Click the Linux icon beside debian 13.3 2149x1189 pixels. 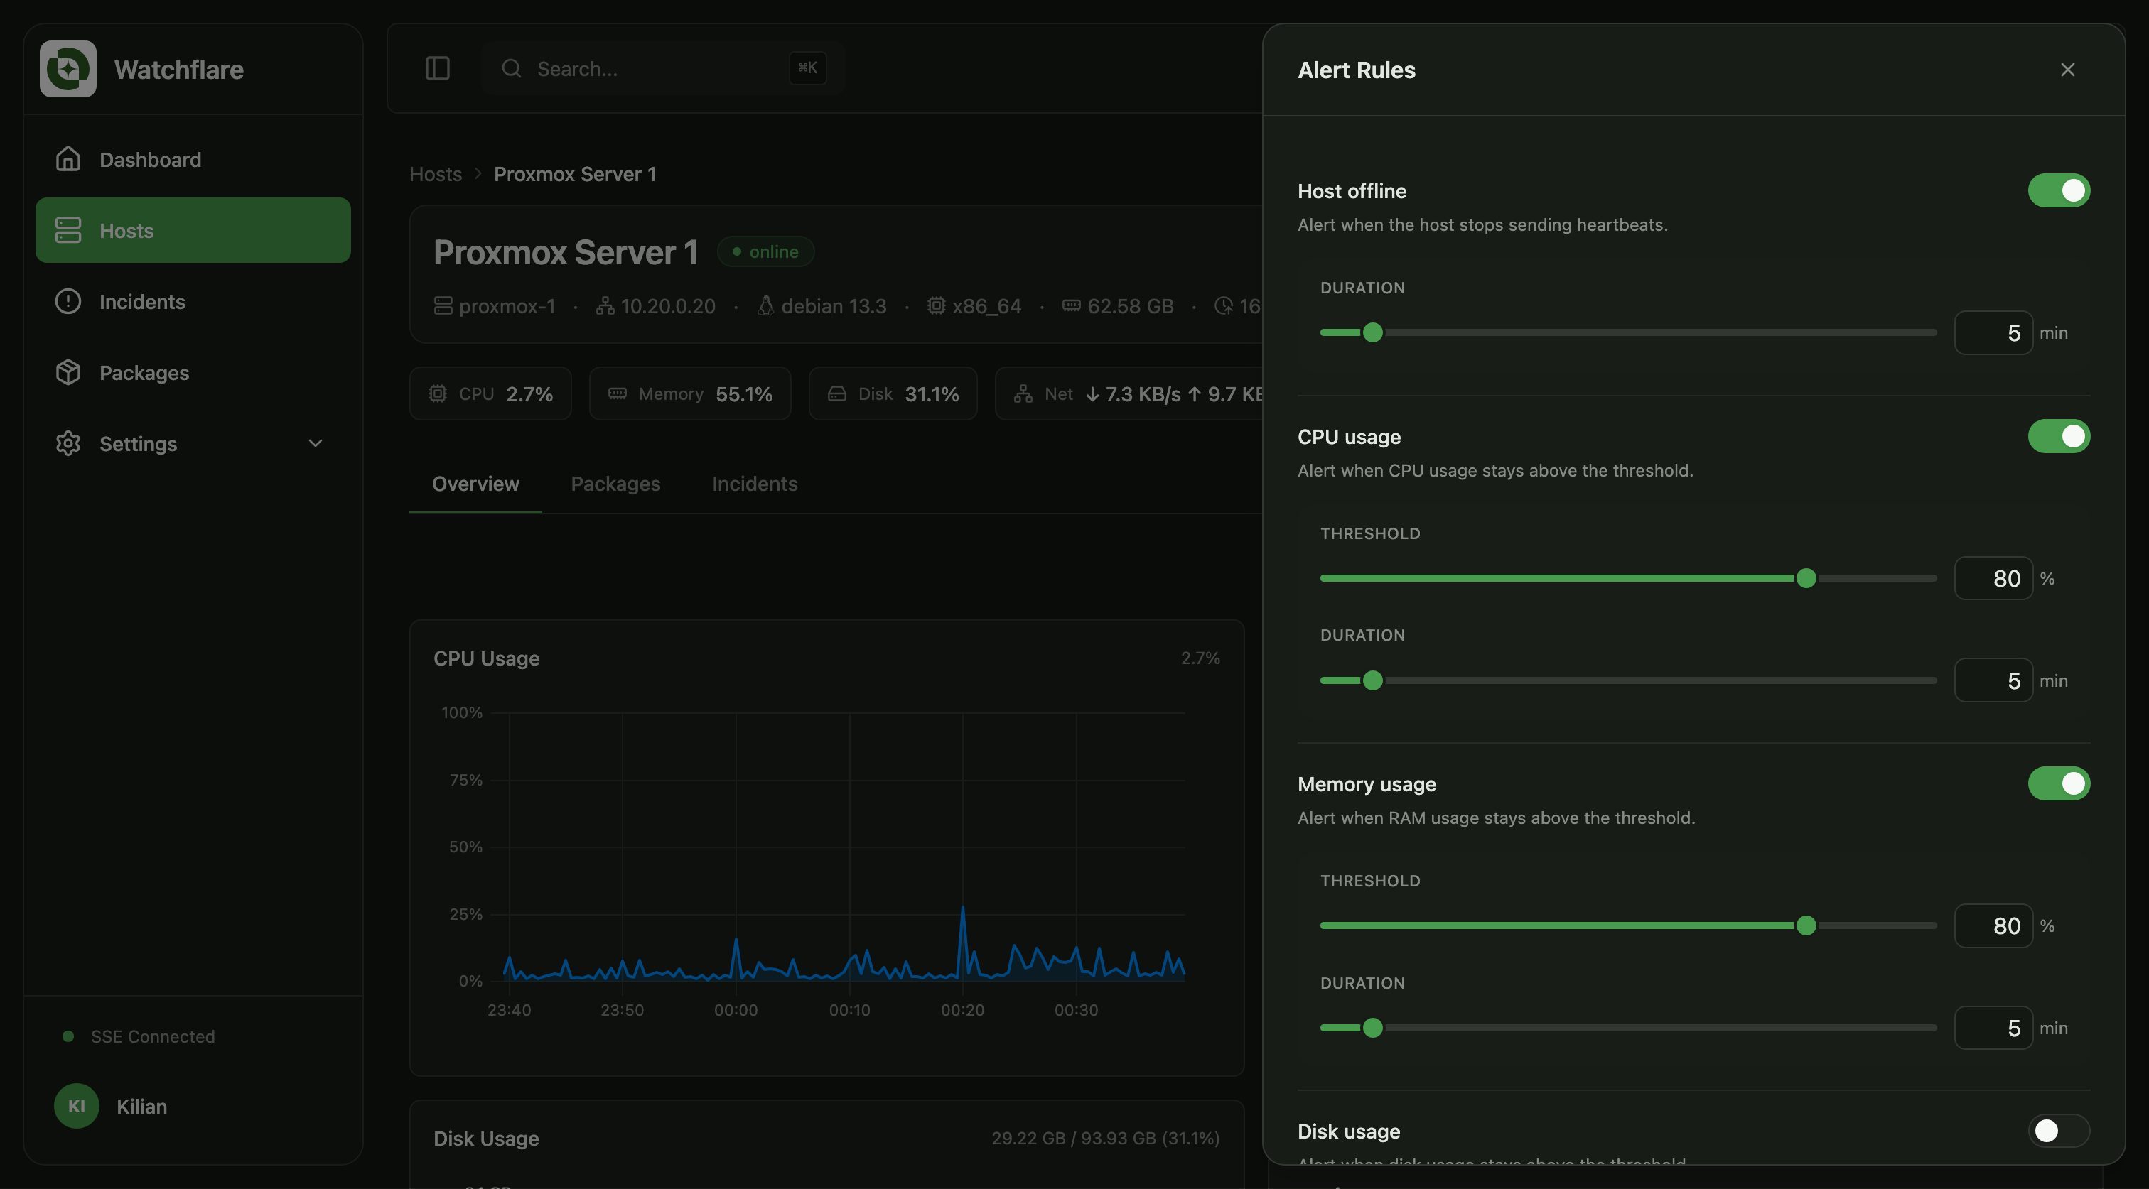[x=765, y=306]
